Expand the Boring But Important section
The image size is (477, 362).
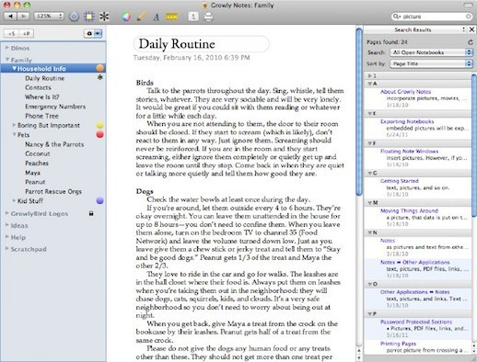coord(14,125)
